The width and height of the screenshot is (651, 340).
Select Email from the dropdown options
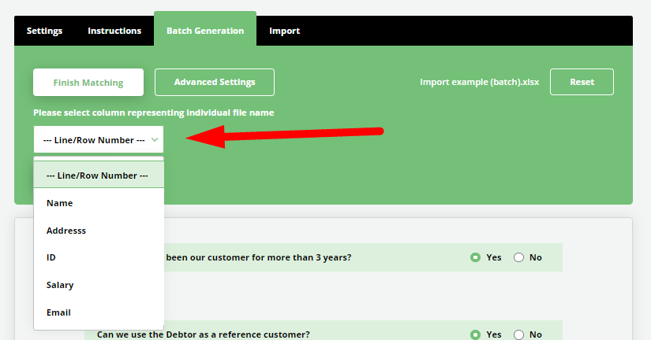[x=59, y=312]
